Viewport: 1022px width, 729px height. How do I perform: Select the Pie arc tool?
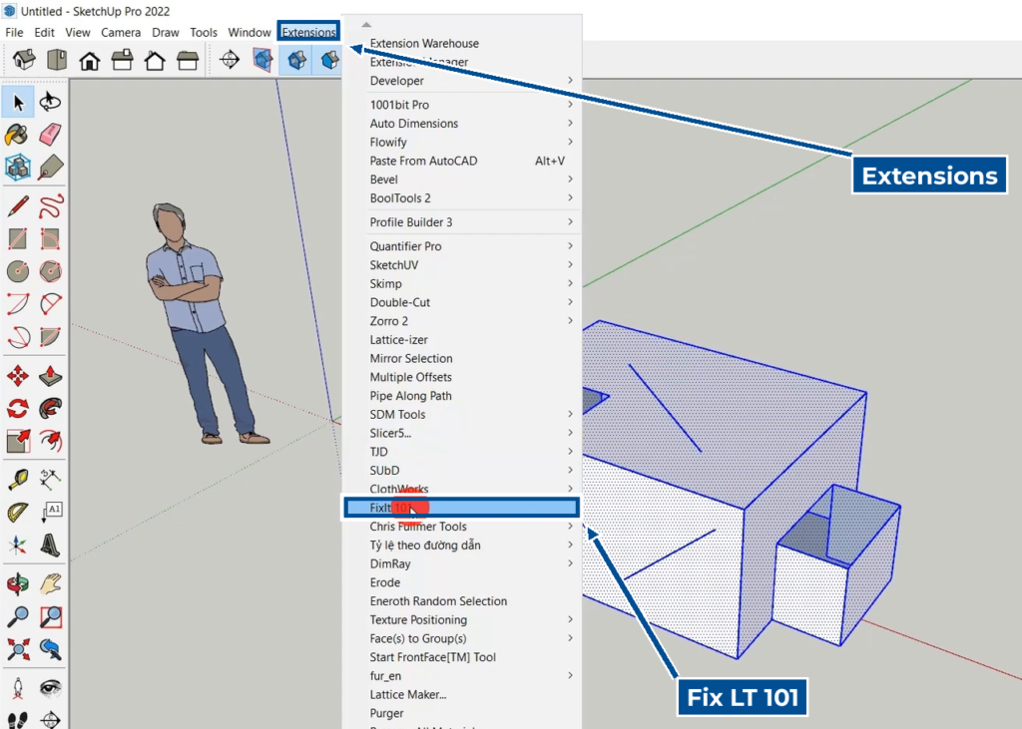pyautogui.click(x=50, y=304)
